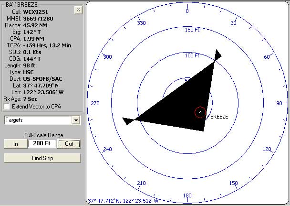290x206 pixels.
Task: Close the BAY BREEZE info panel
Action: pyautogui.click(x=78, y=10)
